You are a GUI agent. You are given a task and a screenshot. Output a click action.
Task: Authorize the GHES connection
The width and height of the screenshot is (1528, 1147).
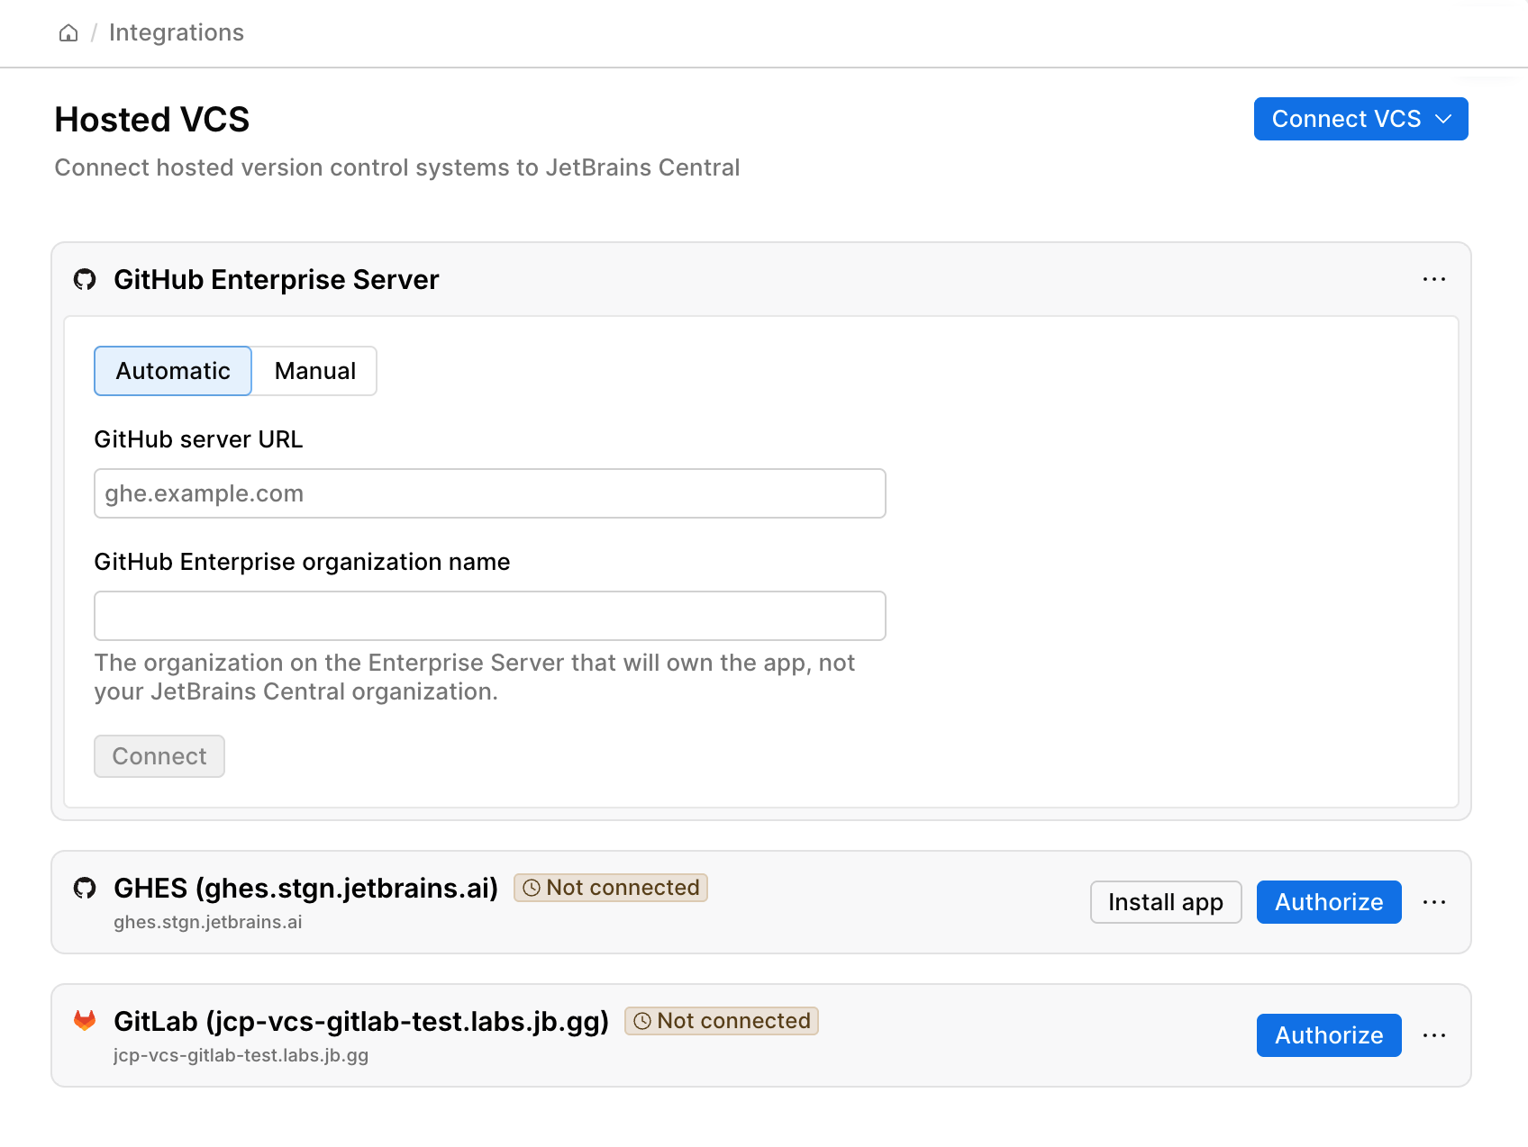(x=1329, y=902)
